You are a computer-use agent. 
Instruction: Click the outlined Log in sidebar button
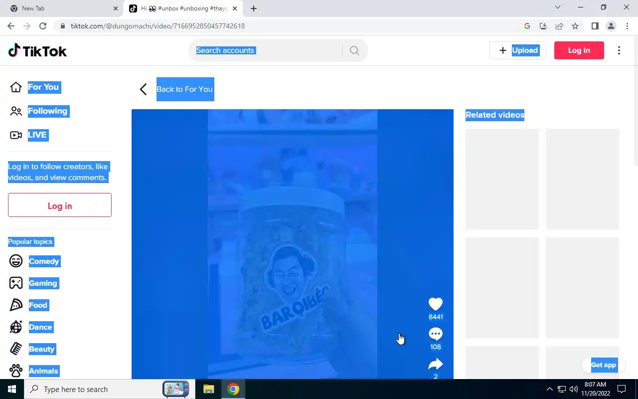coord(60,205)
